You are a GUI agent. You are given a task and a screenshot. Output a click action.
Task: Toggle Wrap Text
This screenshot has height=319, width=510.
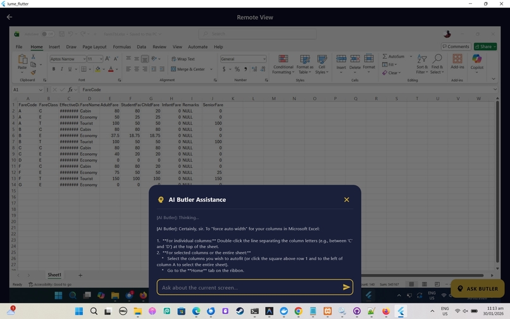click(x=183, y=59)
